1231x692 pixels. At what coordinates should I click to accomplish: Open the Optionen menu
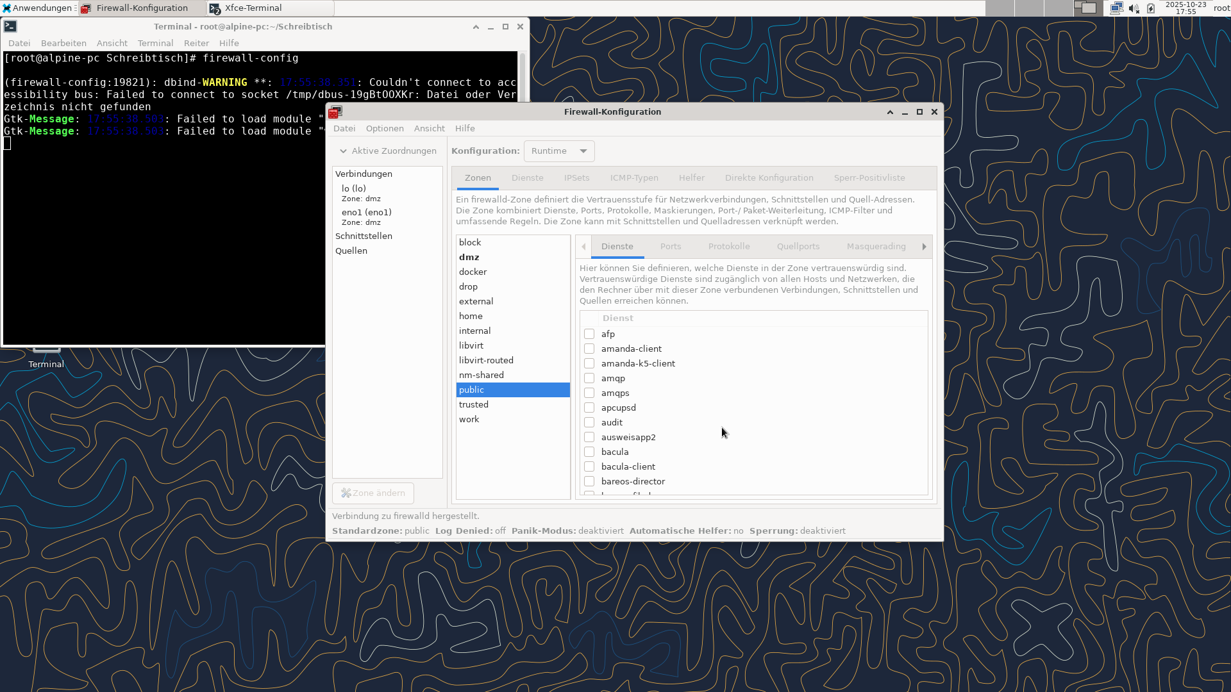pos(385,129)
